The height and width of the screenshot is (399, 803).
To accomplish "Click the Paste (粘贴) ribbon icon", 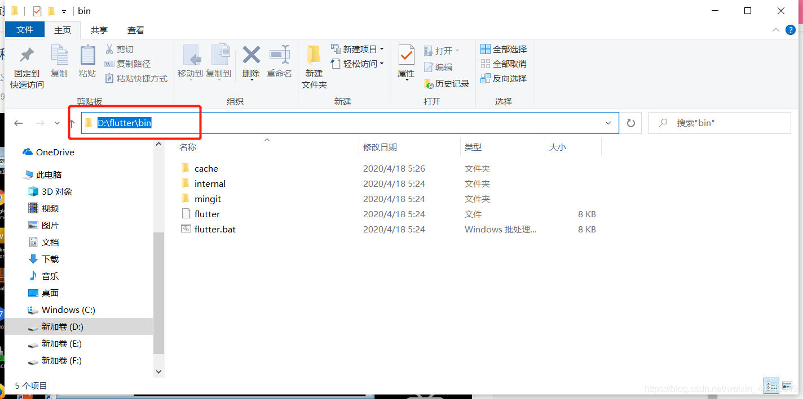I will tap(87, 55).
